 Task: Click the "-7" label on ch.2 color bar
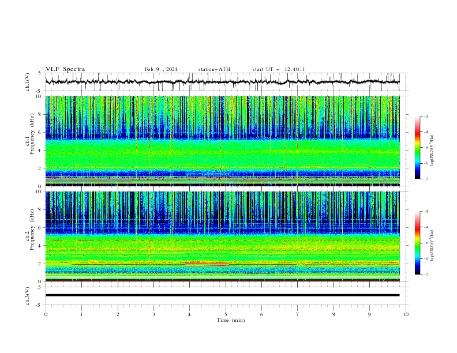click(425, 275)
